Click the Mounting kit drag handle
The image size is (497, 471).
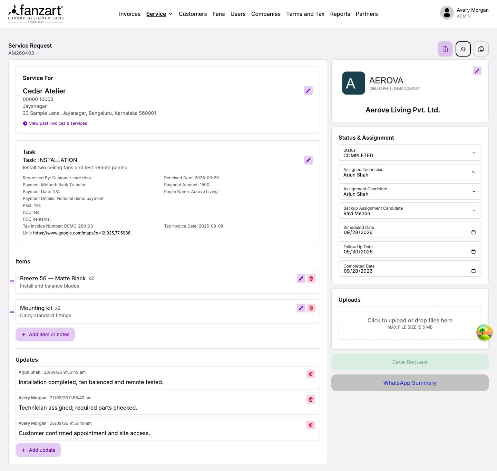tap(12, 311)
